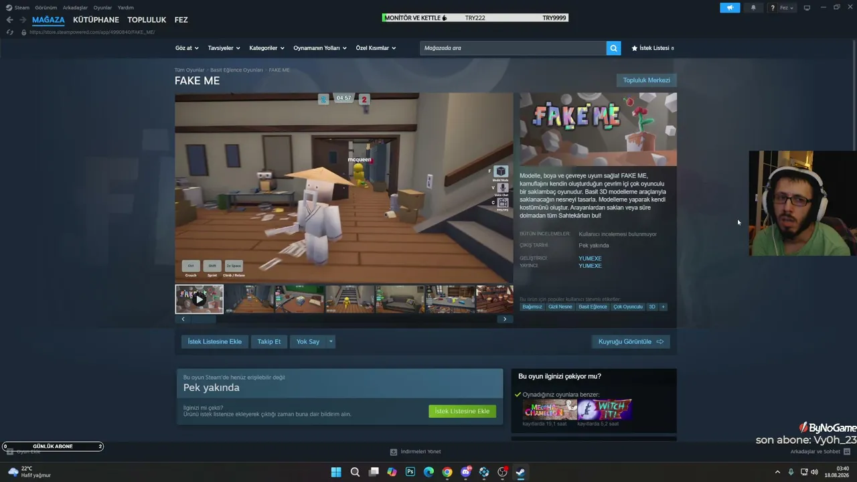This screenshot has height=482, width=857.
Task: Show hidden system tray icons
Action: tap(777, 472)
